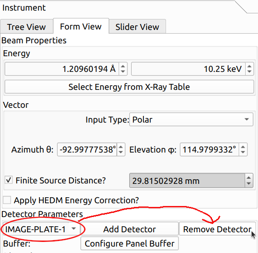Click Configure Panel Buffer button

click(130, 243)
